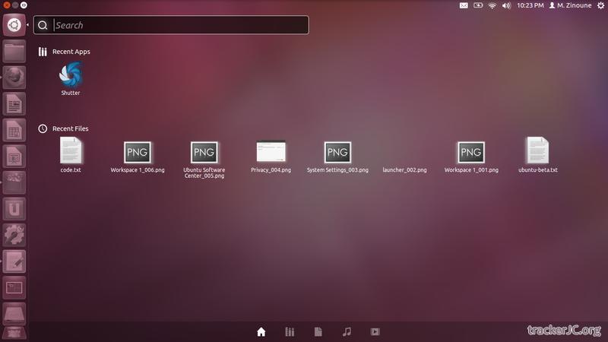
Task: Open Privacy_004.png thumbnail
Action: tap(271, 152)
